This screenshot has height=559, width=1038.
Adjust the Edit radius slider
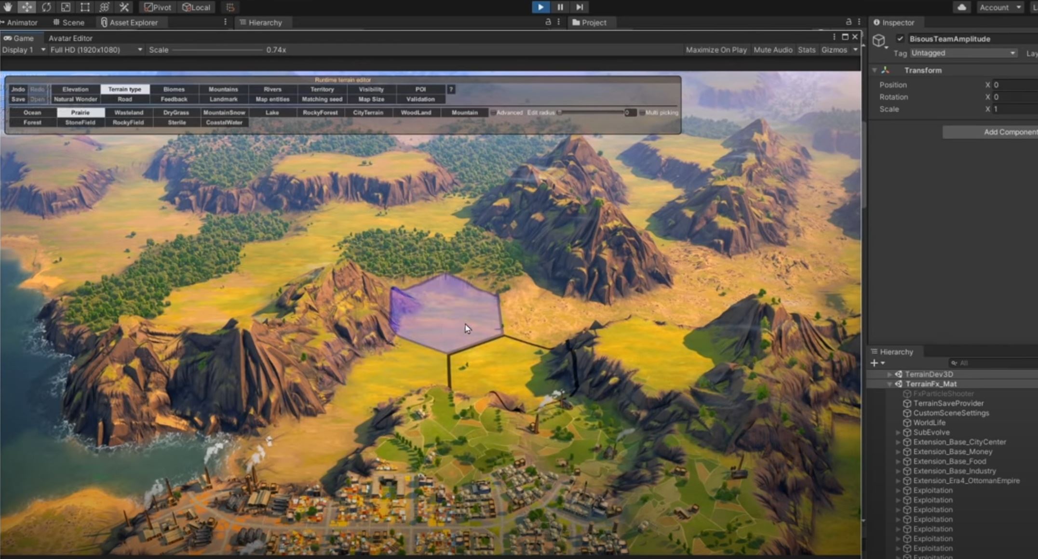pyautogui.click(x=591, y=112)
